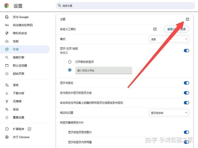198x148 pixels.
Task: Click the magnifier icon beside 搜索引擎
Action: [7, 57]
